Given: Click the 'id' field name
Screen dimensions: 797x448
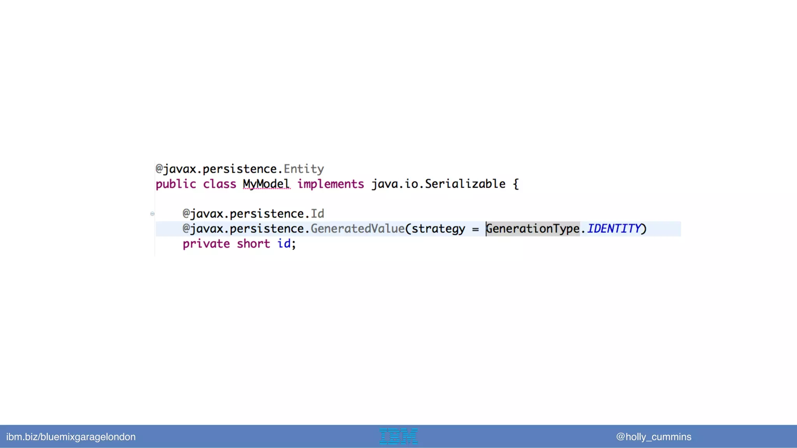Looking at the screenshot, I should 284,244.
